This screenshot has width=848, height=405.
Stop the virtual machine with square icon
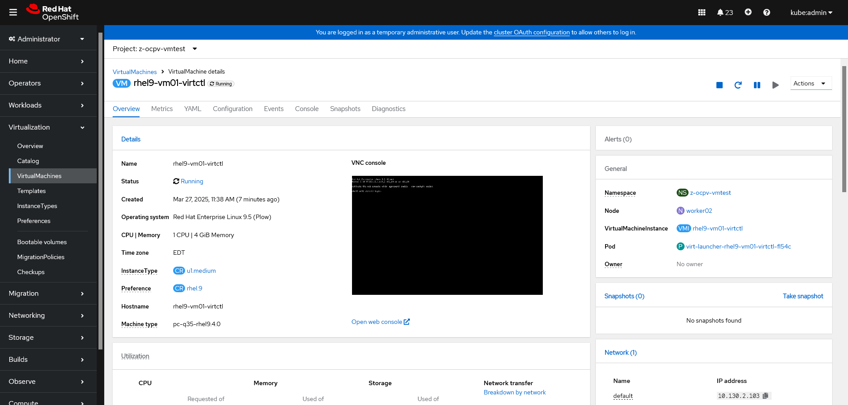[x=719, y=85]
